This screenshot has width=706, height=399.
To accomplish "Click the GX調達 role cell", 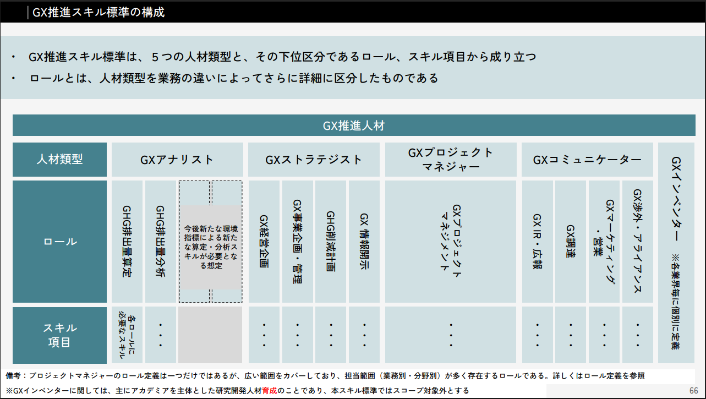I will click(x=571, y=242).
